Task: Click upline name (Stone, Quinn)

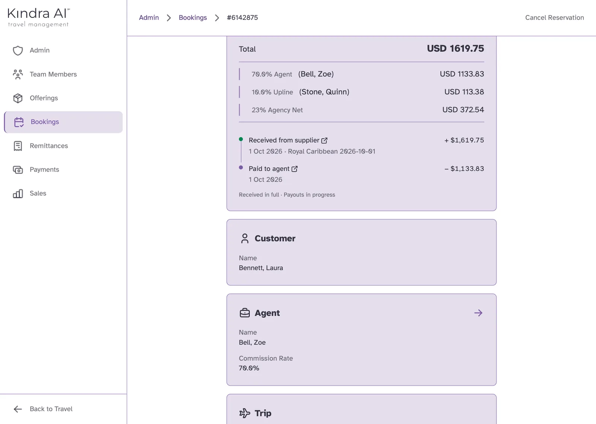Action: click(324, 92)
